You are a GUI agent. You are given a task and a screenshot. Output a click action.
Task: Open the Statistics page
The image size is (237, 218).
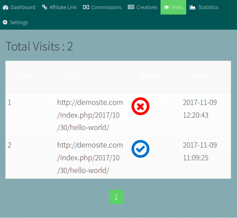[204, 7]
